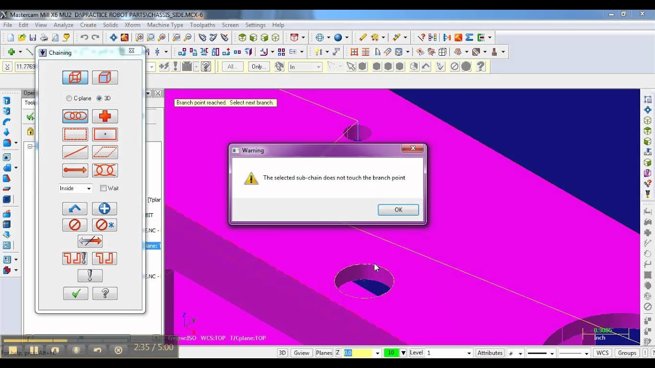
Task: Choose the Partial chain selection icon
Action: point(105,170)
